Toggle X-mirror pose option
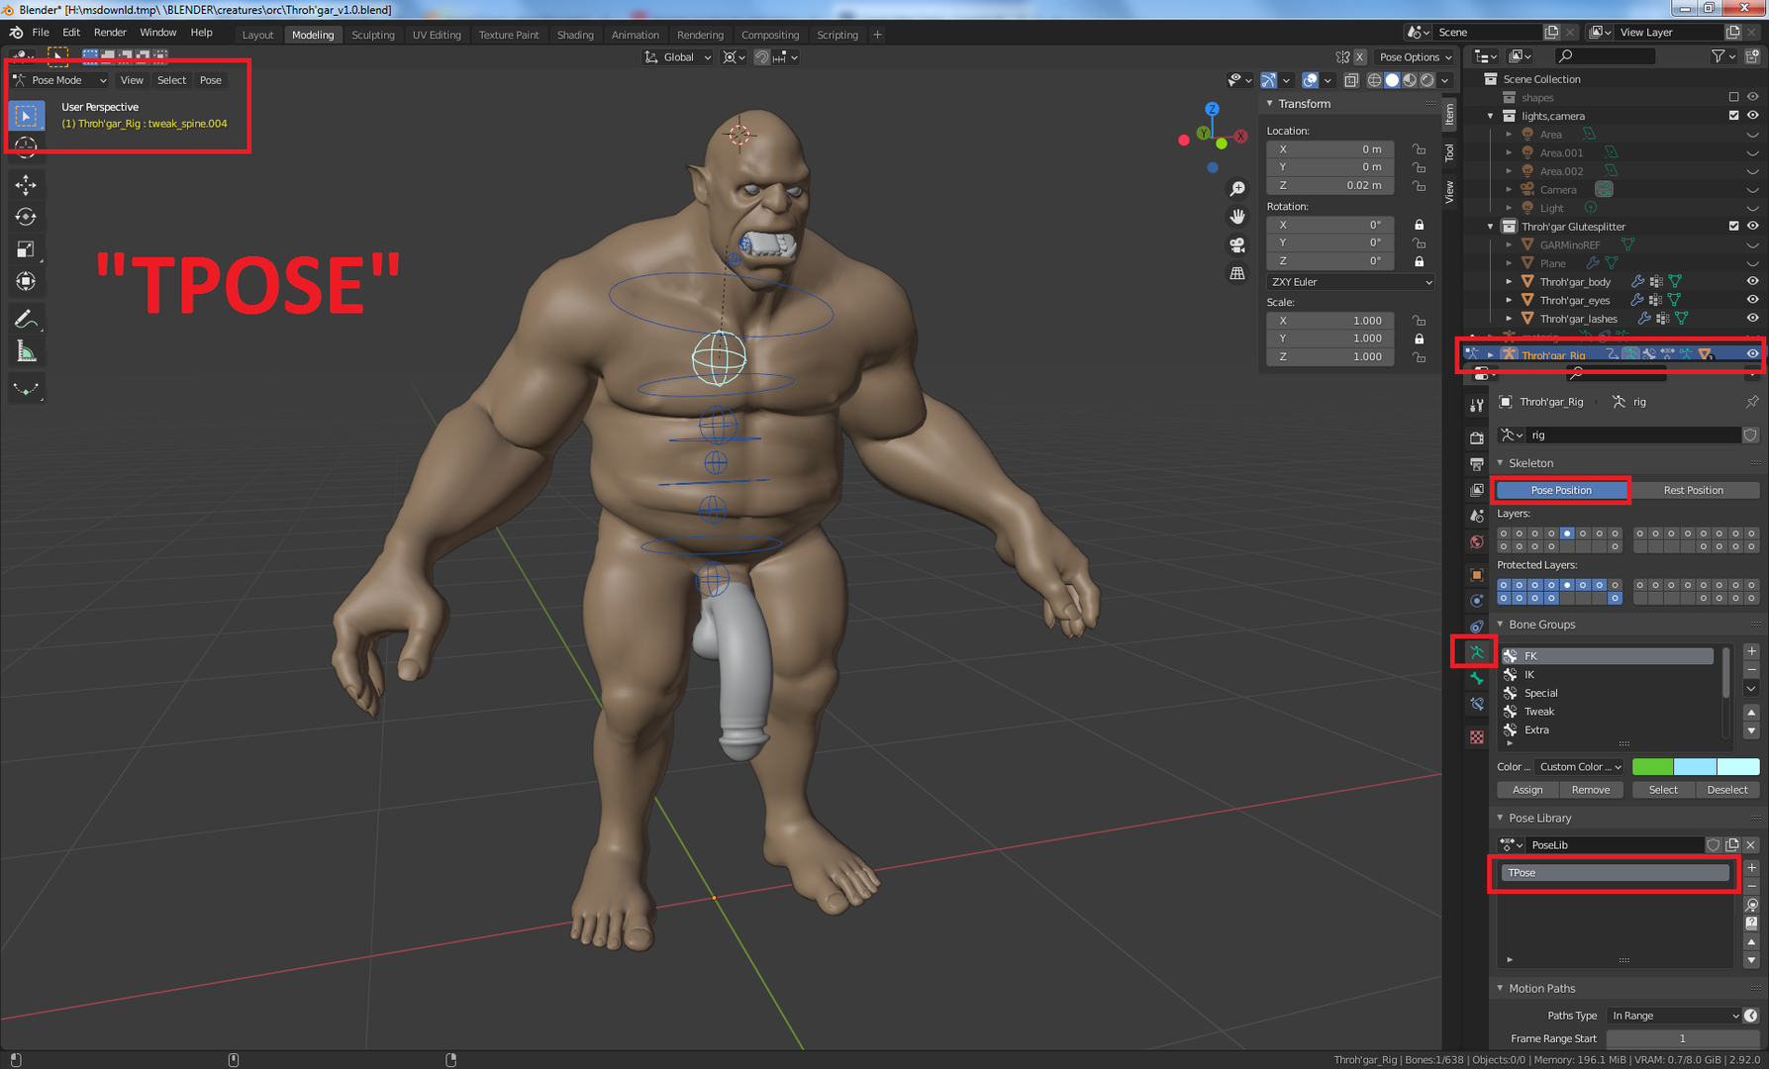The height and width of the screenshot is (1069, 1769). [1360, 57]
